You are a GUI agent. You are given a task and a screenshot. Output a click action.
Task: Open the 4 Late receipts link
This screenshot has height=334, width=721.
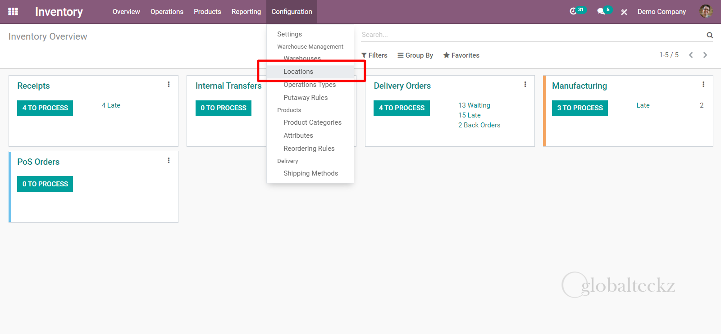[111, 105]
